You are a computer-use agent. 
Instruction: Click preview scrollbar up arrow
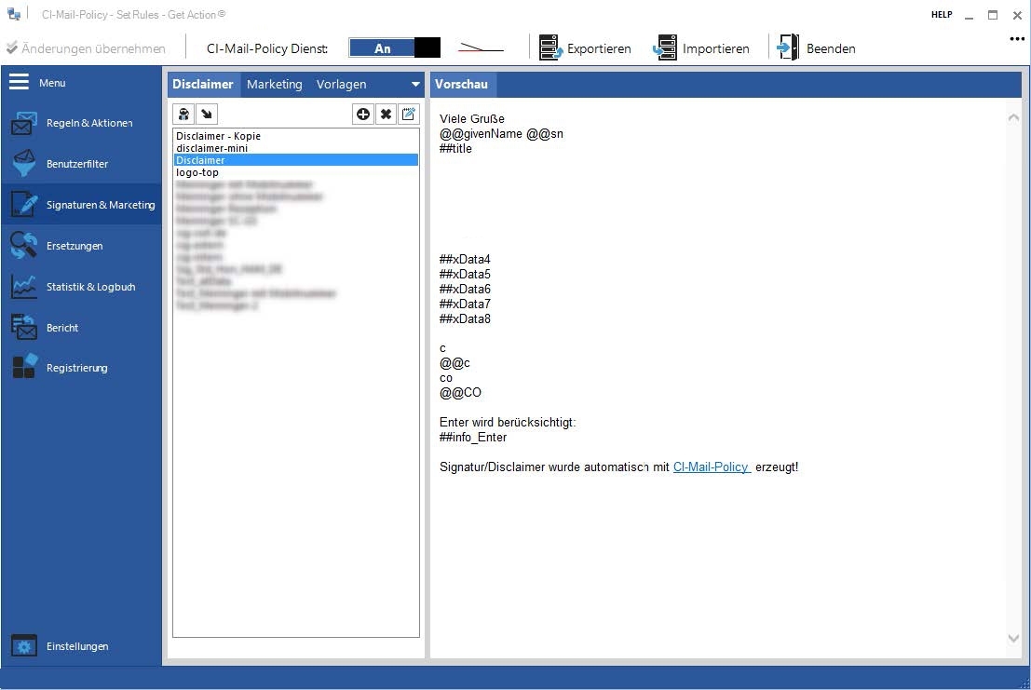pos(1013,117)
